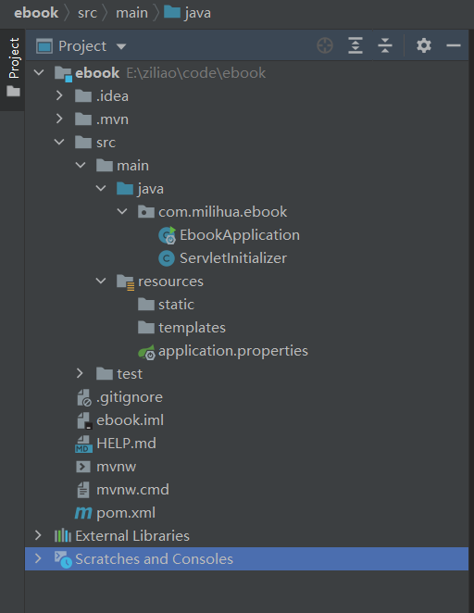Select the Scratches and Consoles row
The image size is (474, 613).
(246, 559)
